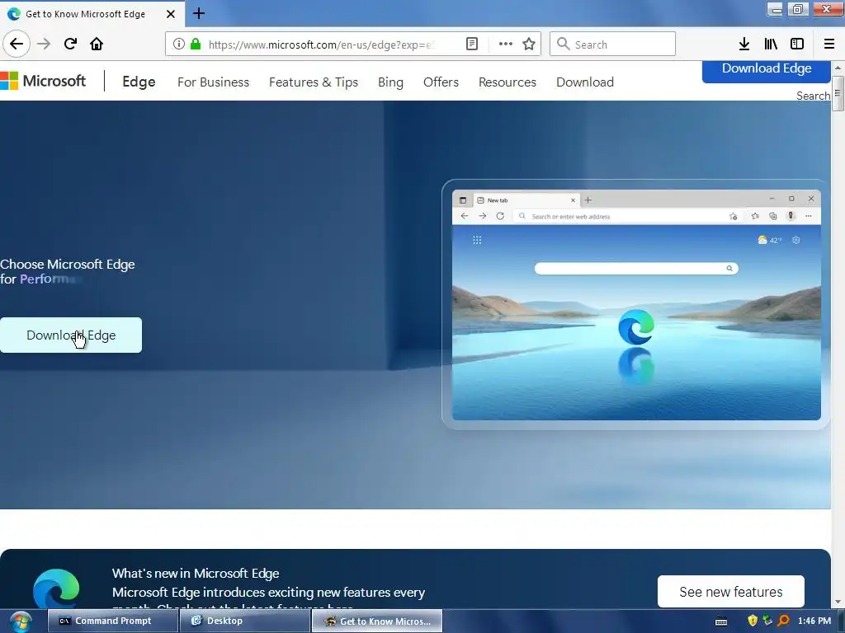Open the For Business menu
The height and width of the screenshot is (633, 845).
coord(214,82)
